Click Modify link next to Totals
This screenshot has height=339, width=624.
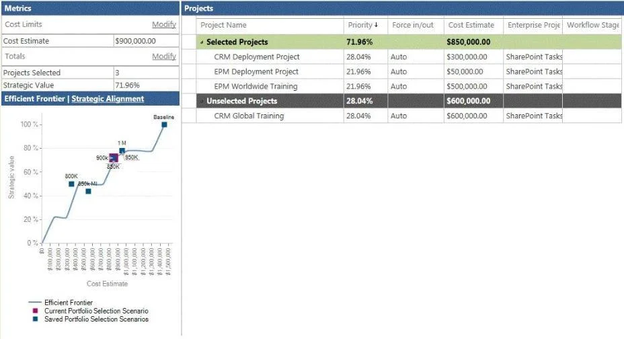point(164,57)
